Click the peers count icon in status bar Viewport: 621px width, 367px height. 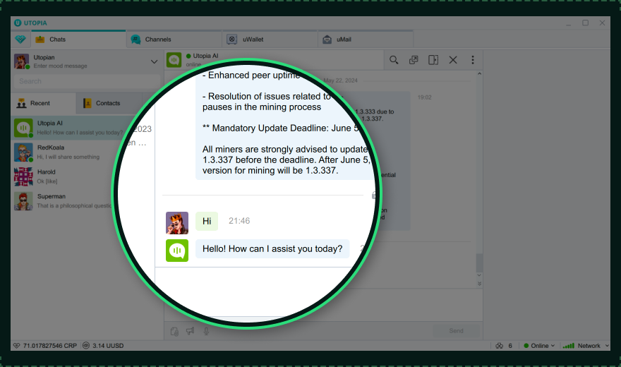pos(500,346)
